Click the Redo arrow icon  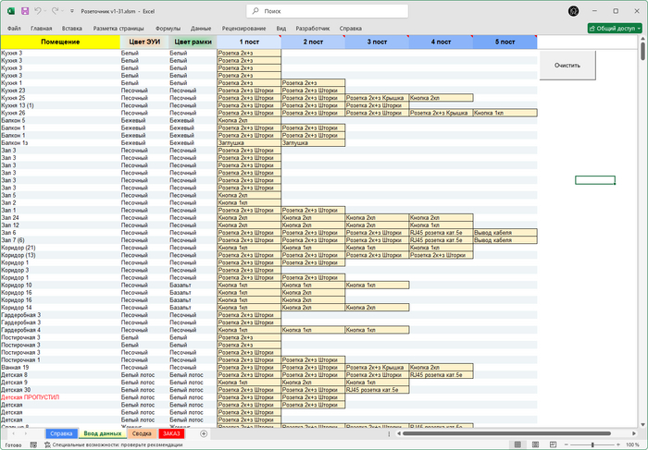[57, 11]
